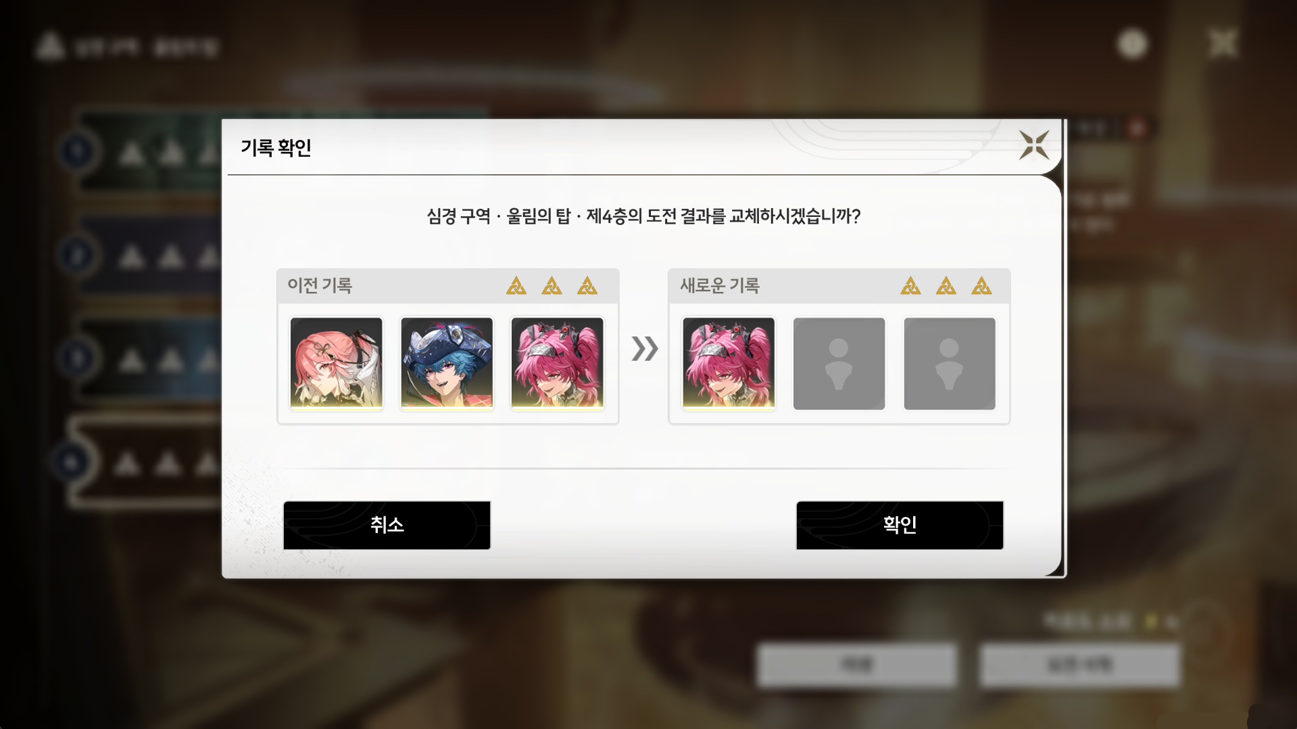This screenshot has height=729, width=1297.
Task: Click first gold crest in 새로운 기록
Action: coord(910,286)
